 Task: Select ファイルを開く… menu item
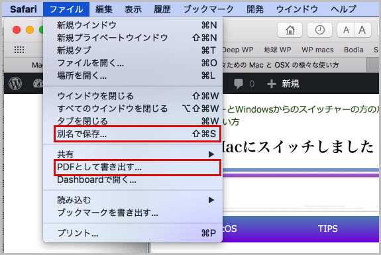click(133, 63)
